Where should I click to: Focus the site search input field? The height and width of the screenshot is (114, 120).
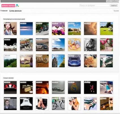[95, 5]
